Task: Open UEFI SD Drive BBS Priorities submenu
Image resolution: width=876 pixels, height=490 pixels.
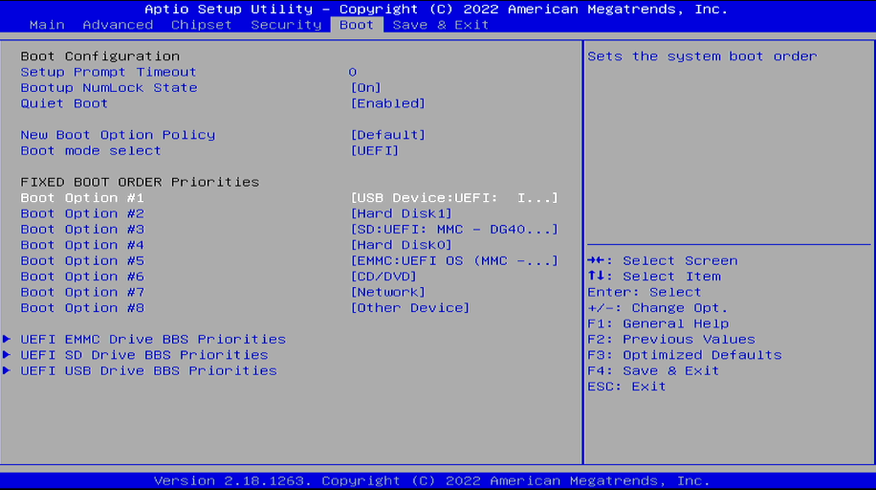Action: point(144,355)
